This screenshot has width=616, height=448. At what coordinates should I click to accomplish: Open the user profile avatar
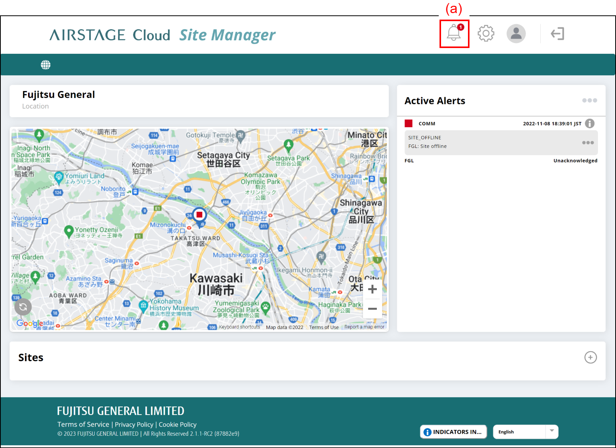point(516,33)
